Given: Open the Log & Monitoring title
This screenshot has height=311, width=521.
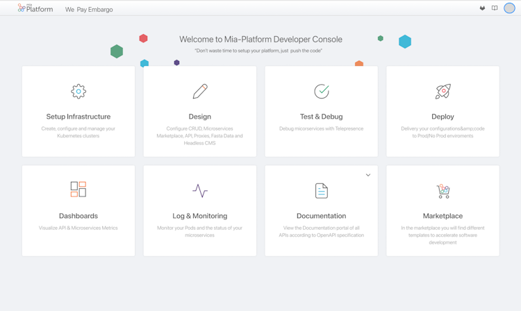Looking at the screenshot, I should click(x=199, y=216).
